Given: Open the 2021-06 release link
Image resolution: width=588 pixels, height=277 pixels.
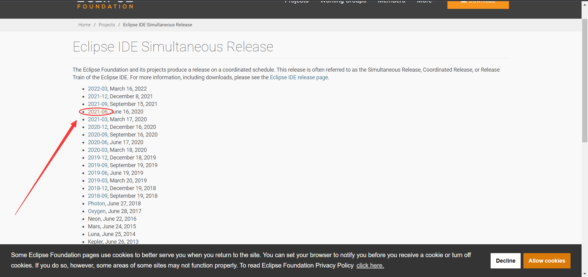Looking at the screenshot, I should pyautogui.click(x=98, y=112).
